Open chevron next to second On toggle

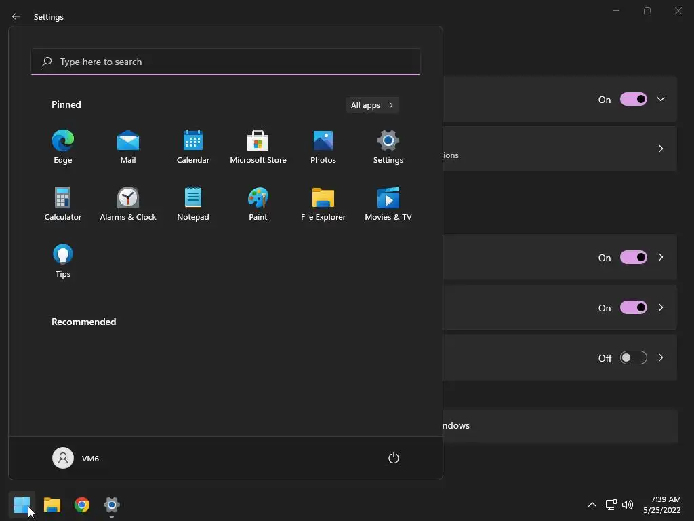tap(661, 257)
